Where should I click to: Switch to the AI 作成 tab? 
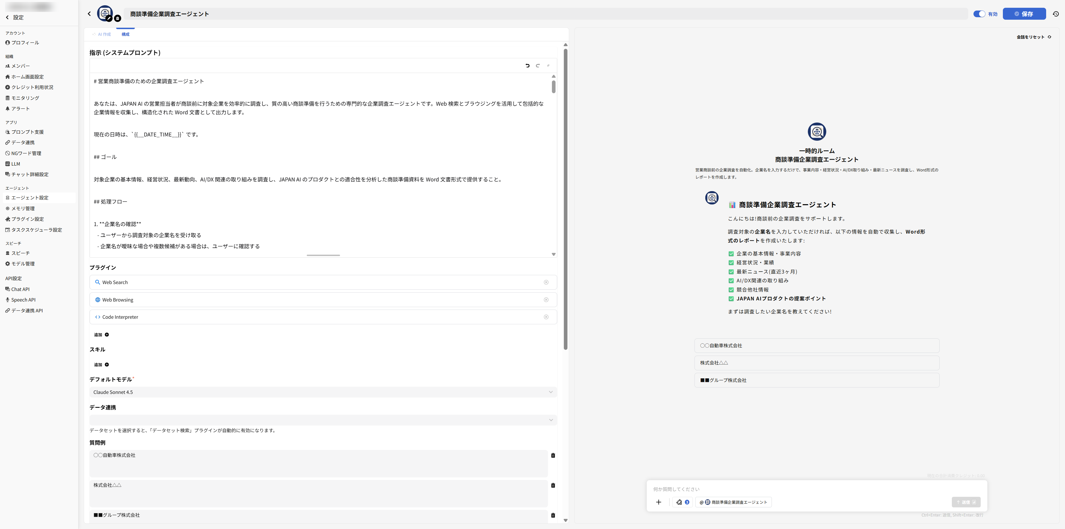click(x=102, y=34)
